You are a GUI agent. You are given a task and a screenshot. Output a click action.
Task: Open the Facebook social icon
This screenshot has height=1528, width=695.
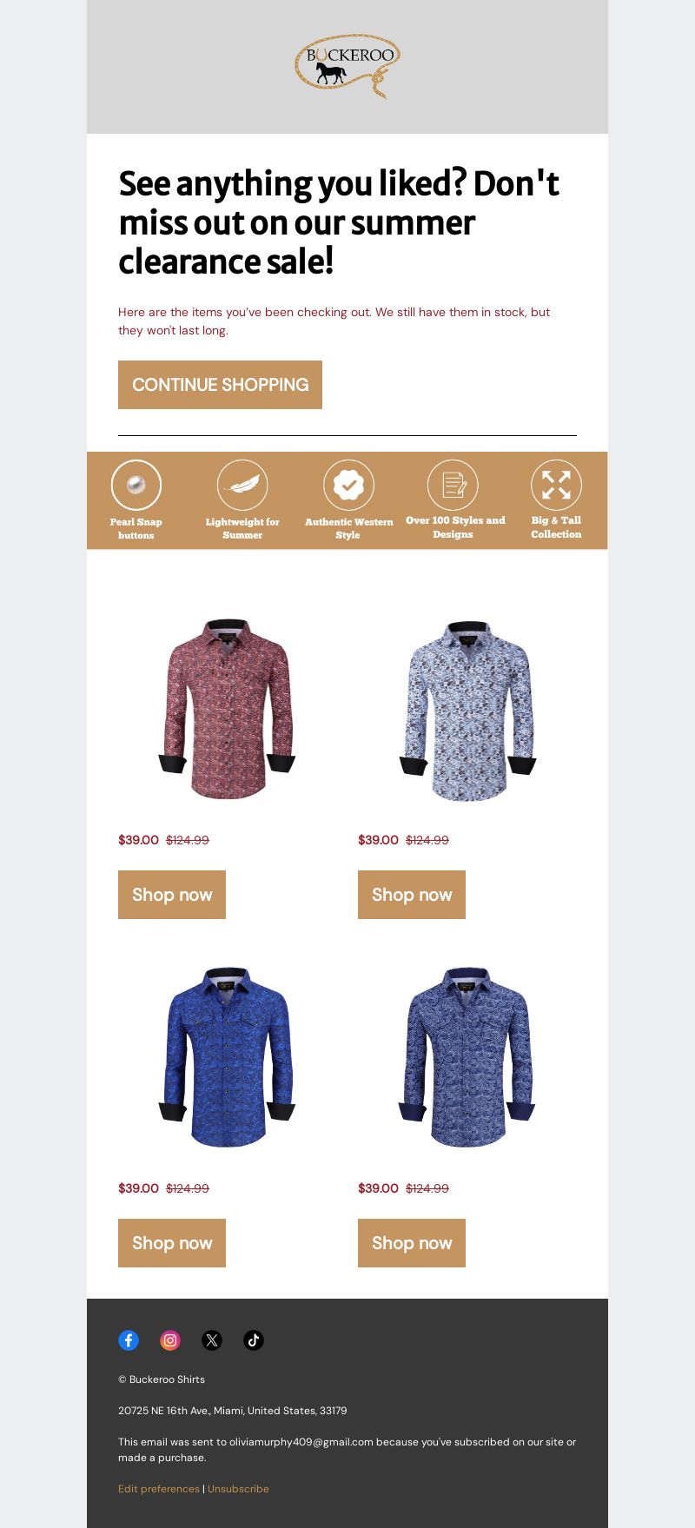129,1340
